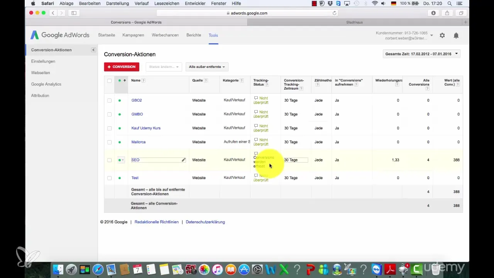Open the notifications bell icon
This screenshot has height=278, width=494.
pos(456,35)
